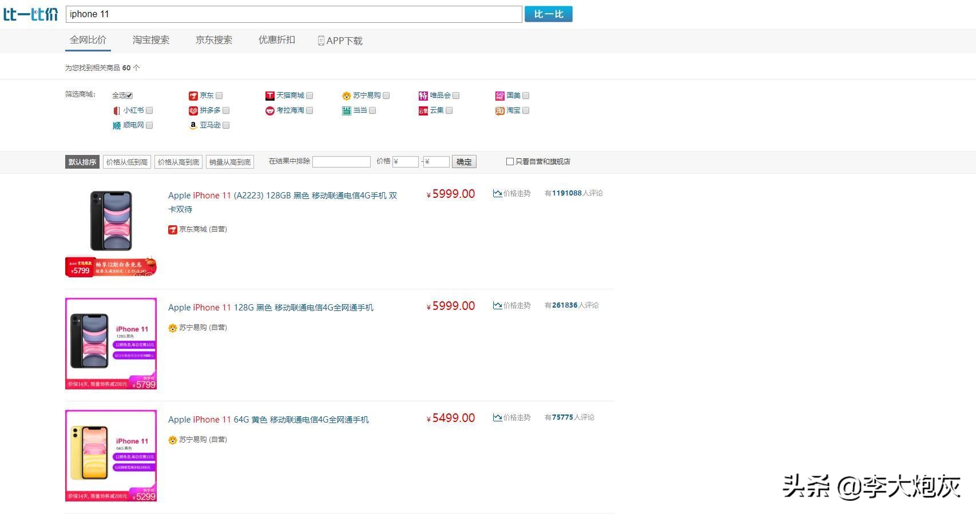Image resolution: width=976 pixels, height=514 pixels.
Task: Sort by 价格从高到底
Action: pos(178,162)
